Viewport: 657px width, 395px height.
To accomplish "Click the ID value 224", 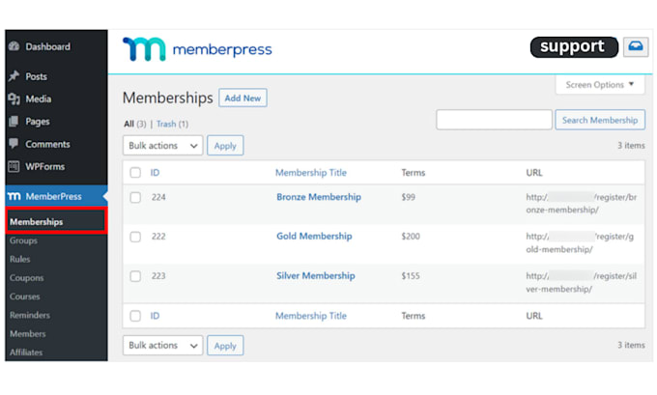I will pos(158,197).
